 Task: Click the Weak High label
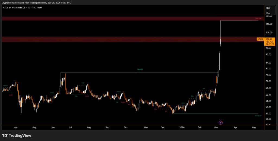tap(258, 18)
